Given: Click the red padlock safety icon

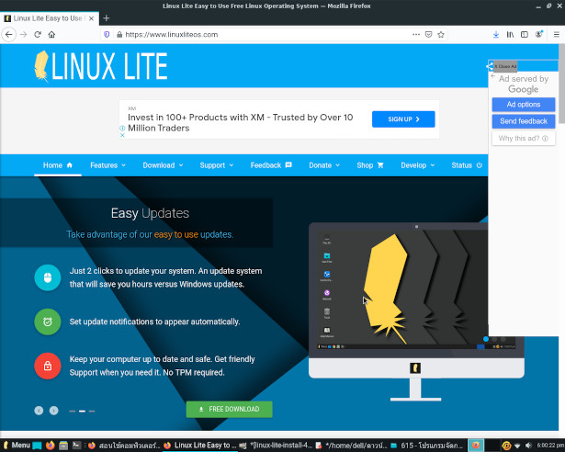Looking at the screenshot, I should (x=48, y=366).
